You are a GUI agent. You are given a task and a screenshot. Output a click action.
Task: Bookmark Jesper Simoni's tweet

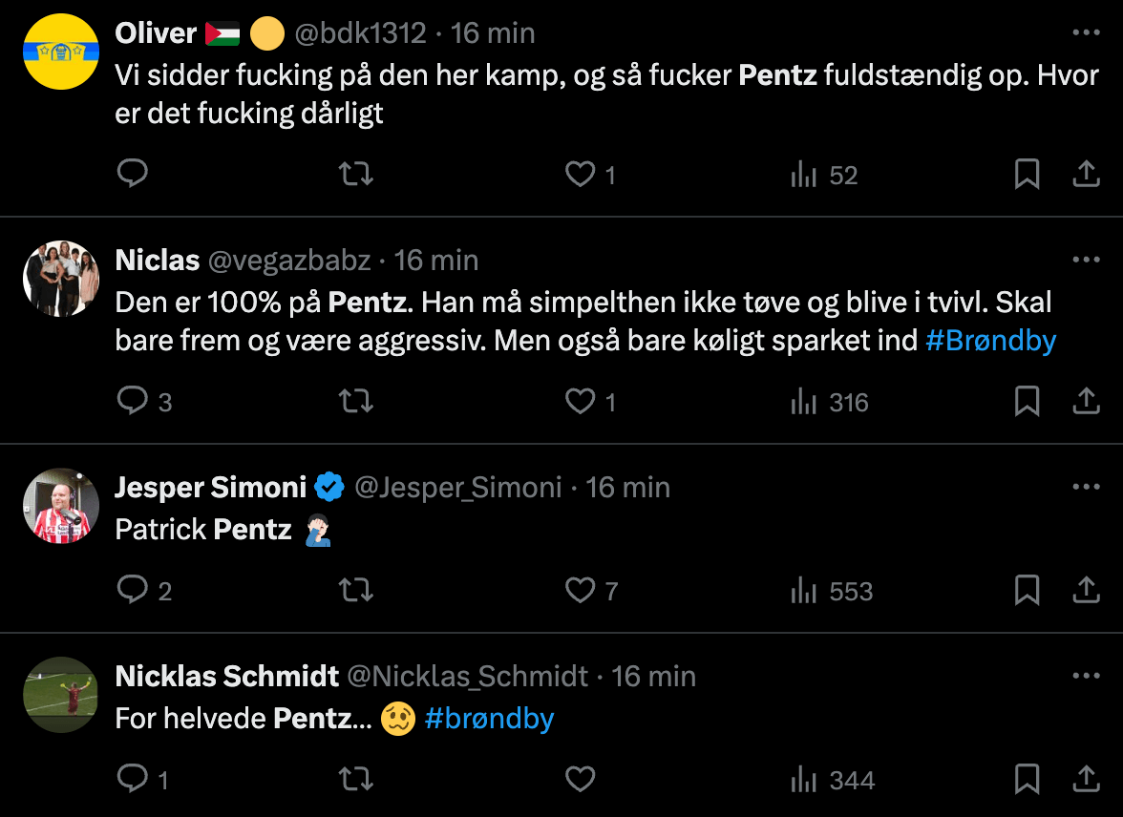(x=1028, y=590)
